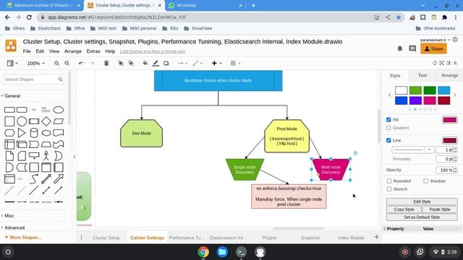Screen dimensions: 463x260
Task: Open the Files app in shelf
Action: coord(222,252)
